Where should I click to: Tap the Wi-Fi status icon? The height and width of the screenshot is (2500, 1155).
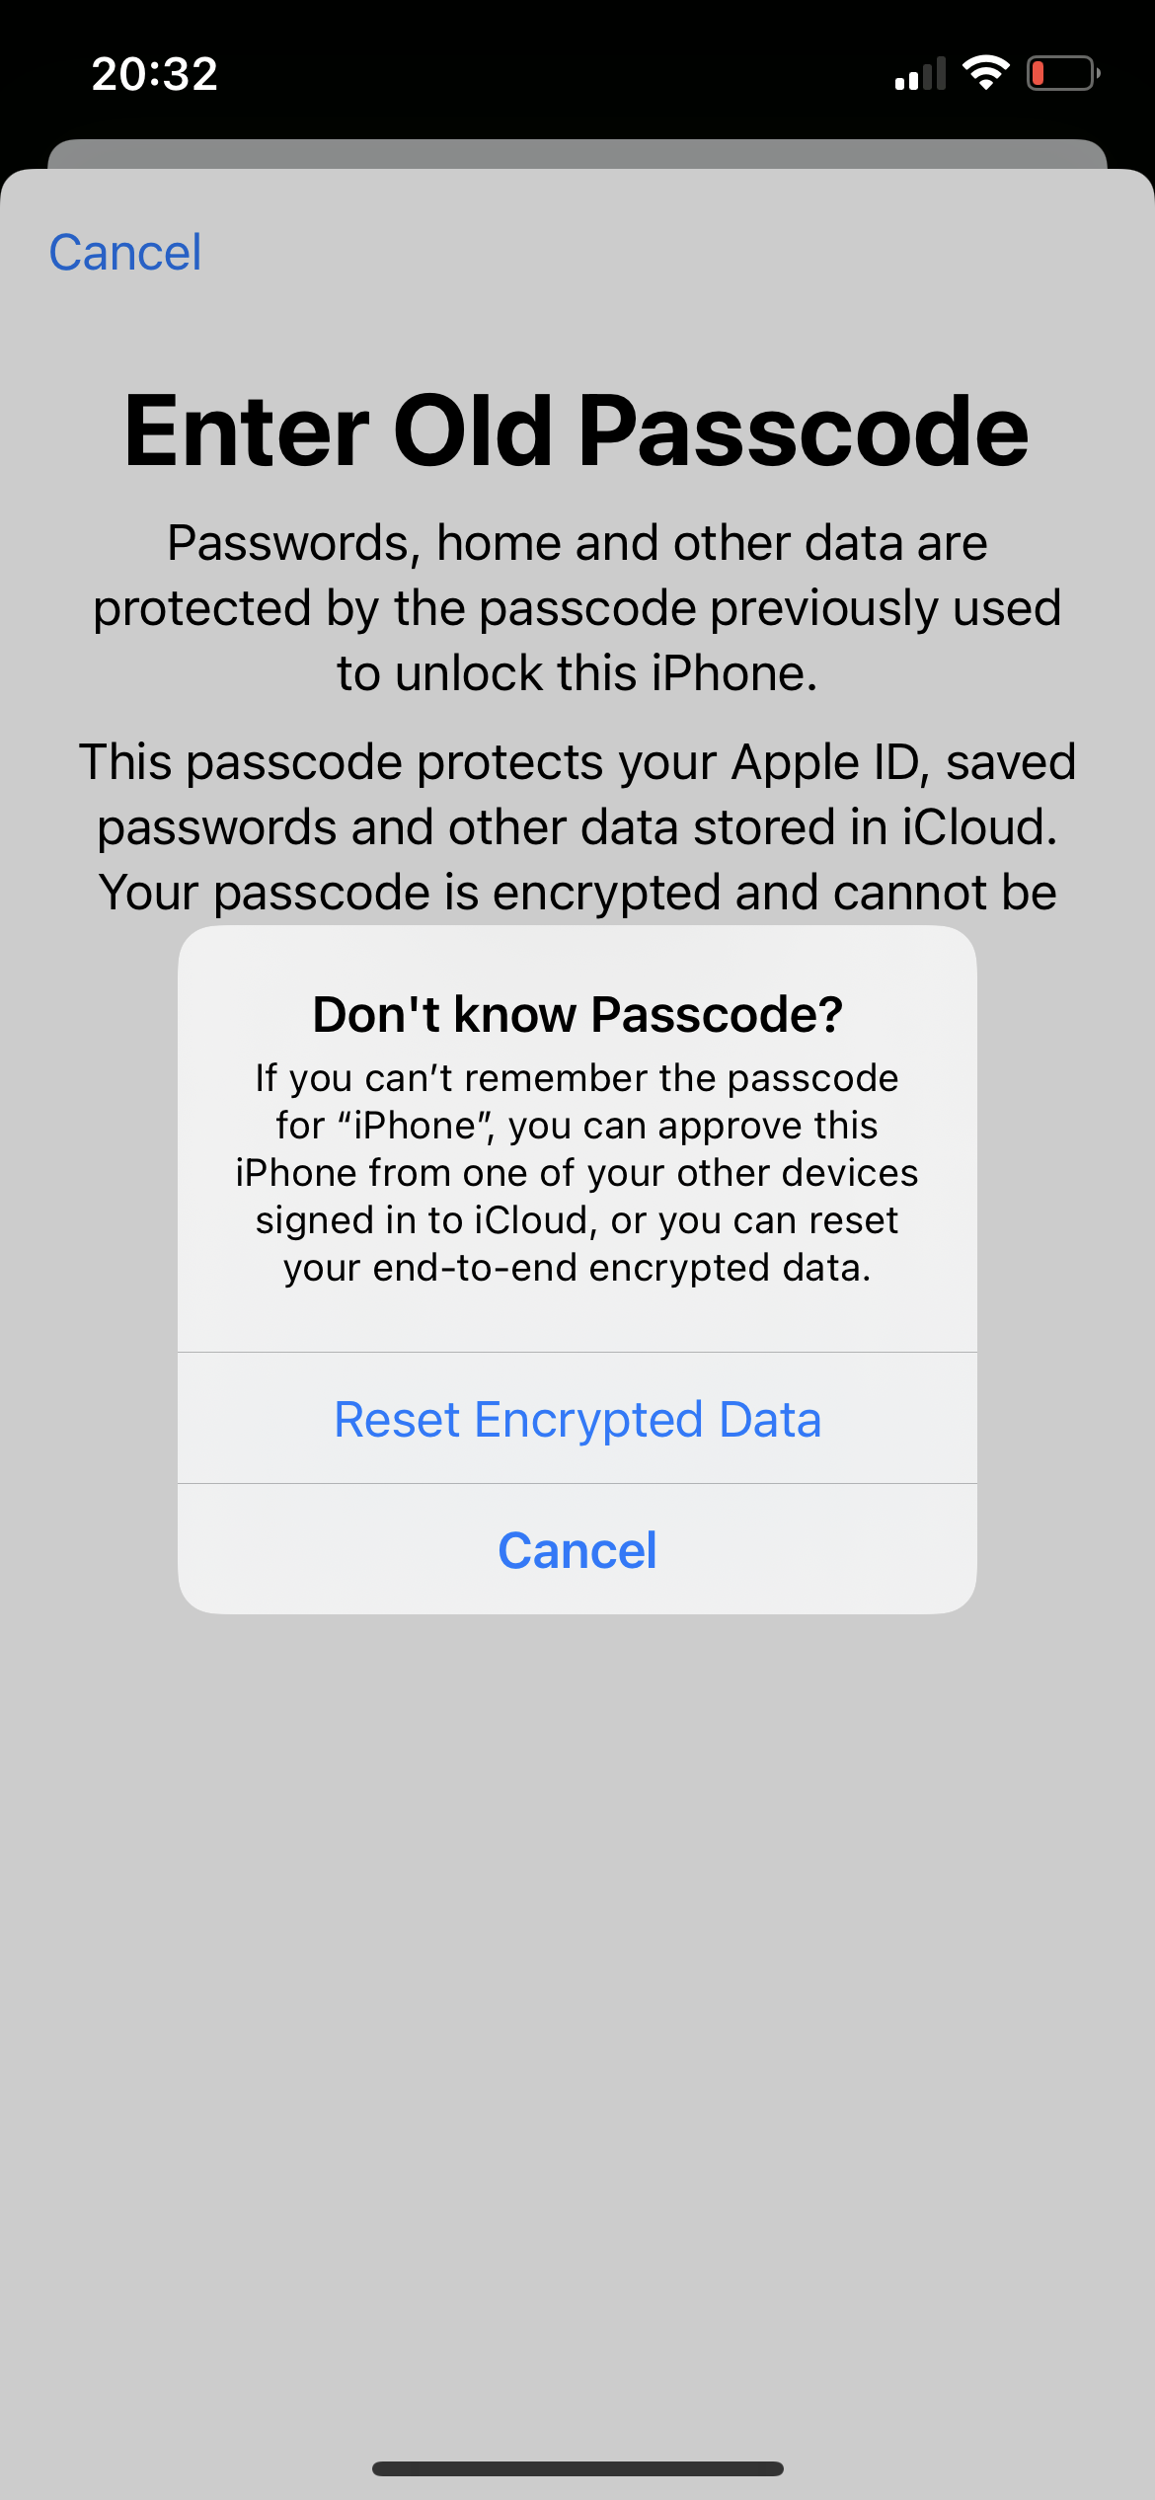985,73
